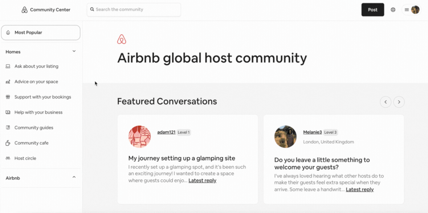Collapse the Homes section chevron

[x=74, y=51]
